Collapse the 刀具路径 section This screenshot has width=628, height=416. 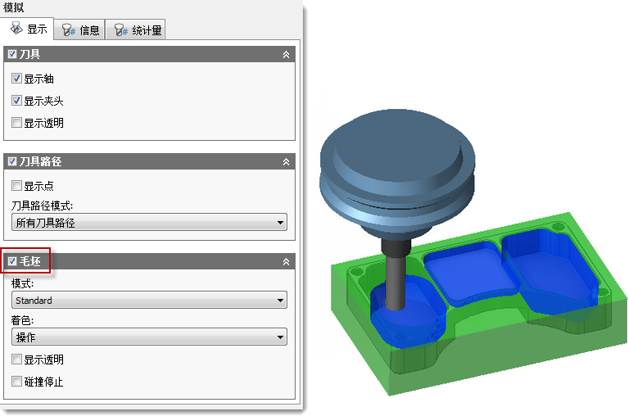[286, 162]
